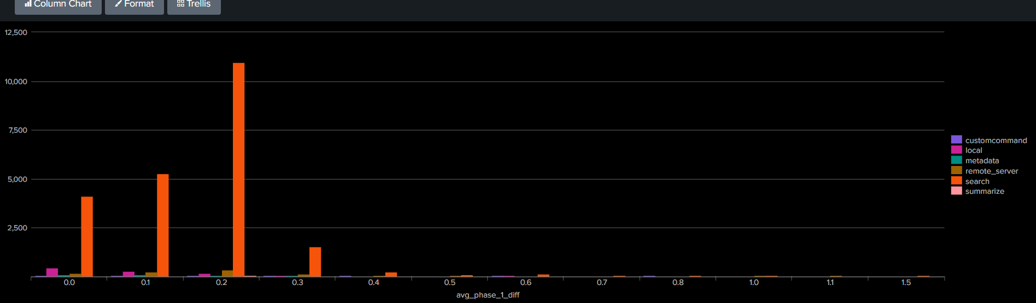Select the summarize legend label
The height and width of the screenshot is (303, 1036).
985,191
